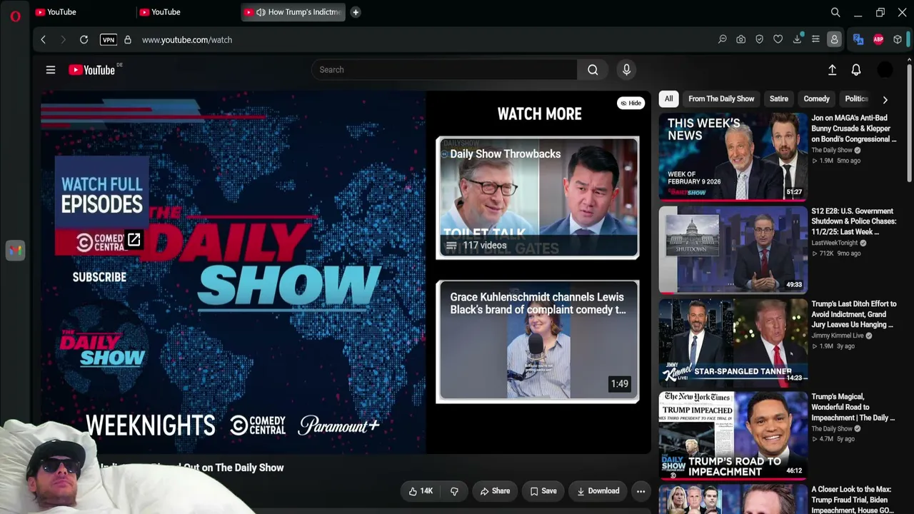
Task: Open the browser profile account icon
Action: point(834,40)
